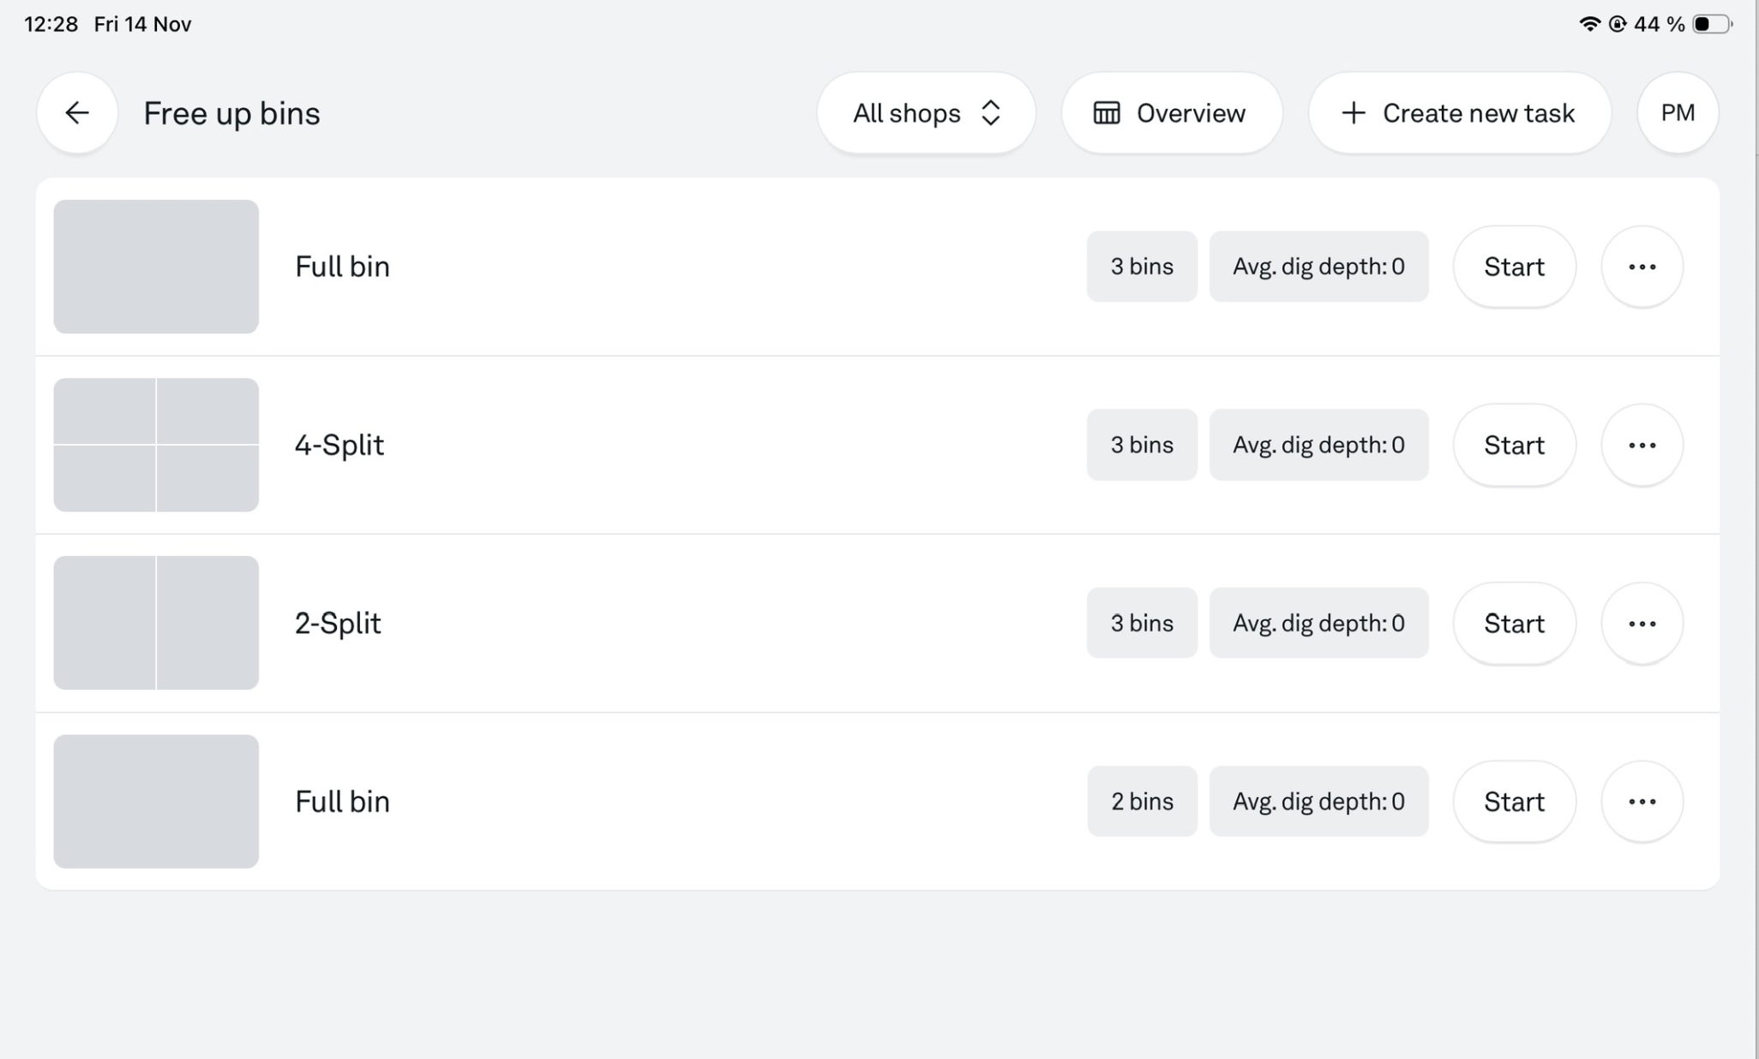Open more options for first Full bin
This screenshot has width=1759, height=1059.
click(1642, 266)
